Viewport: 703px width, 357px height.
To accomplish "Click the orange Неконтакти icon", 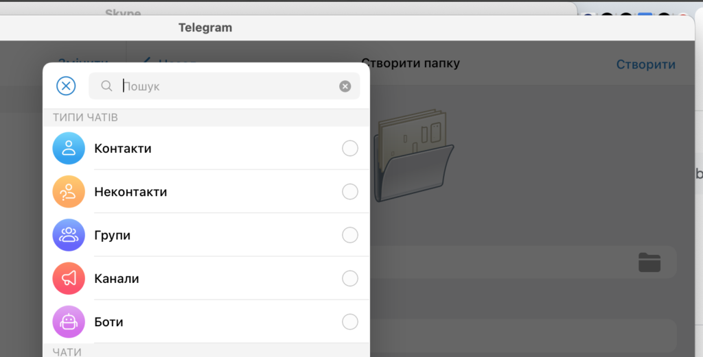I will click(69, 192).
